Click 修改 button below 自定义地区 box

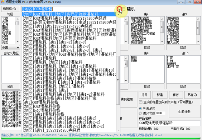click(x=10, y=86)
